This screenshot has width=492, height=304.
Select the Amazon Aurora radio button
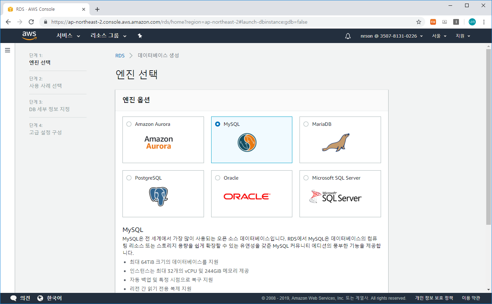click(129, 124)
